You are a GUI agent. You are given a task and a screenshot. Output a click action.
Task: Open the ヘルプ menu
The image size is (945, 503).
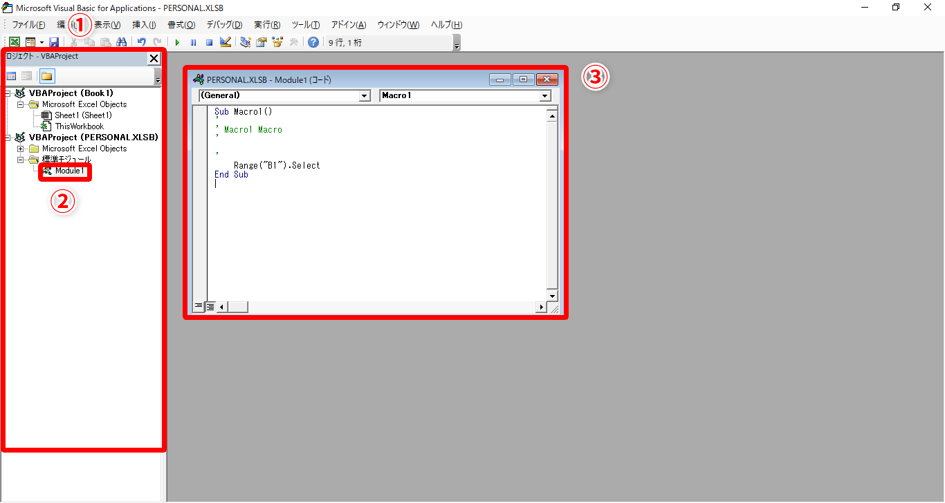point(447,25)
